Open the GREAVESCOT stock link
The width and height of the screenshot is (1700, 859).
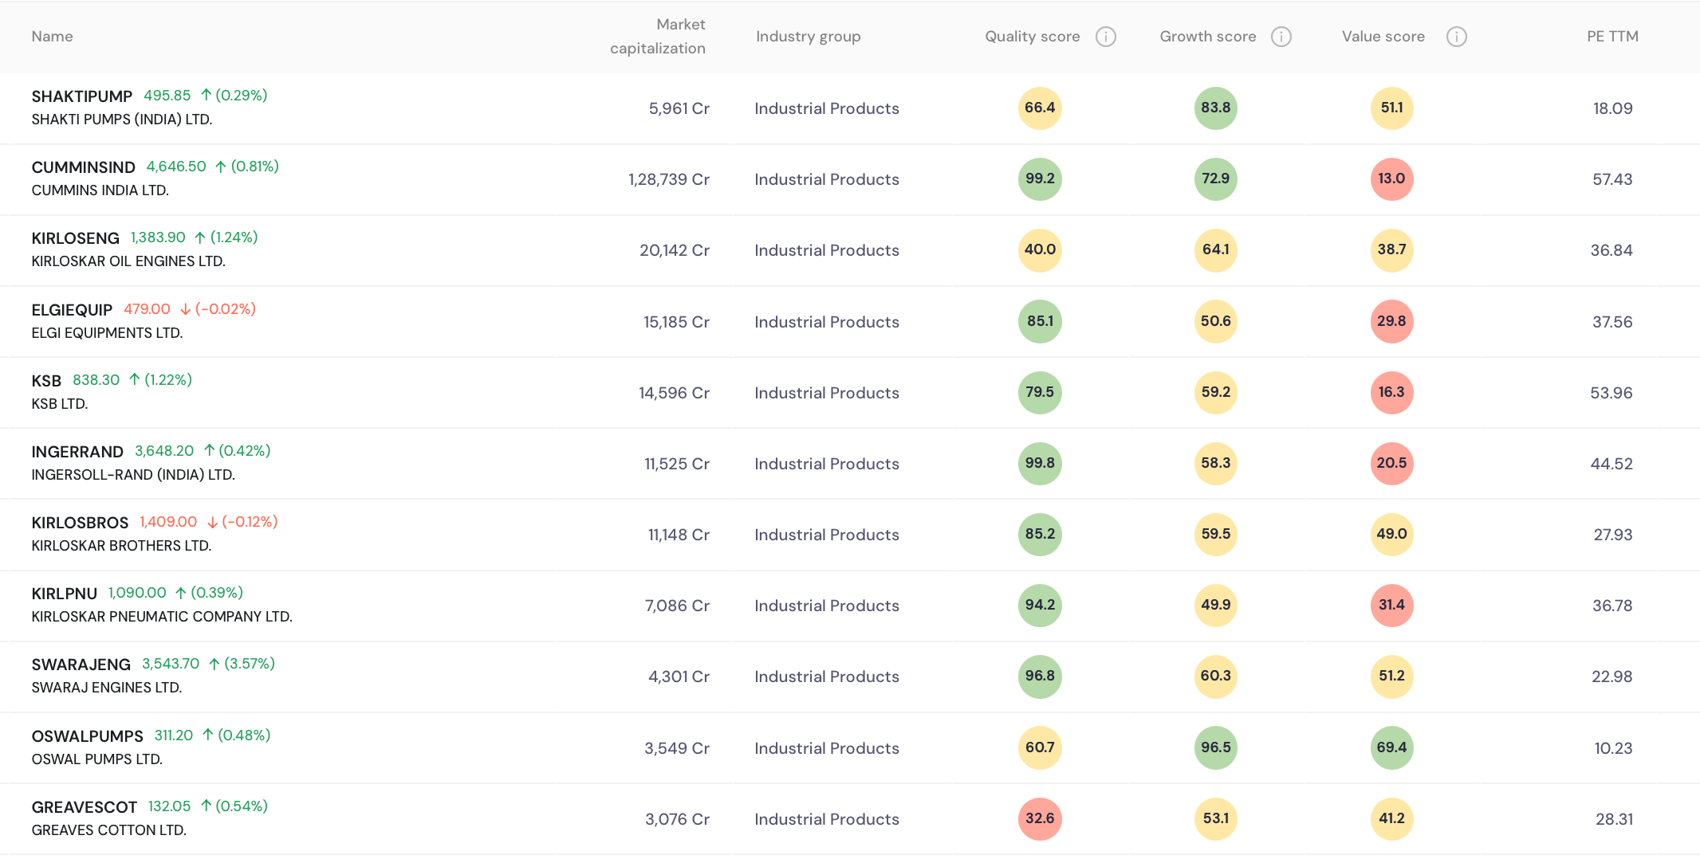point(84,807)
